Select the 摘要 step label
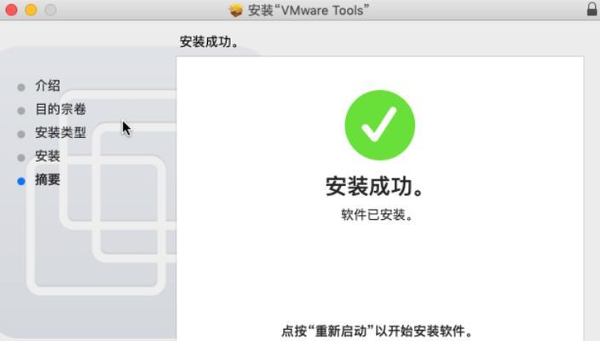 (48, 180)
